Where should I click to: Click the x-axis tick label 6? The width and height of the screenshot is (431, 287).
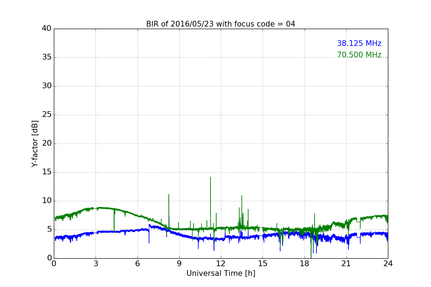pyautogui.click(x=138, y=264)
